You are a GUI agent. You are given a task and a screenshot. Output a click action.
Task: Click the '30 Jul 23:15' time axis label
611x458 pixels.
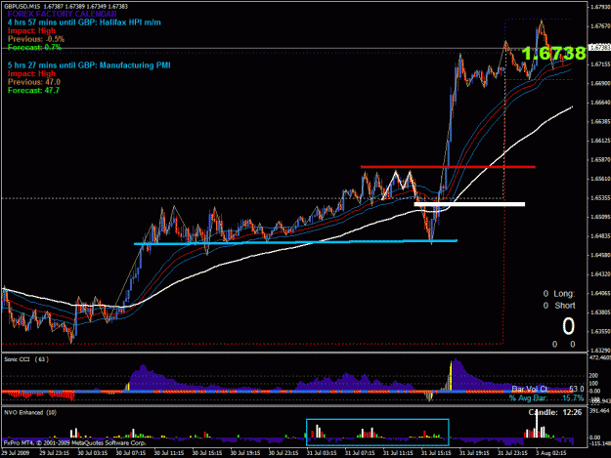284,453
